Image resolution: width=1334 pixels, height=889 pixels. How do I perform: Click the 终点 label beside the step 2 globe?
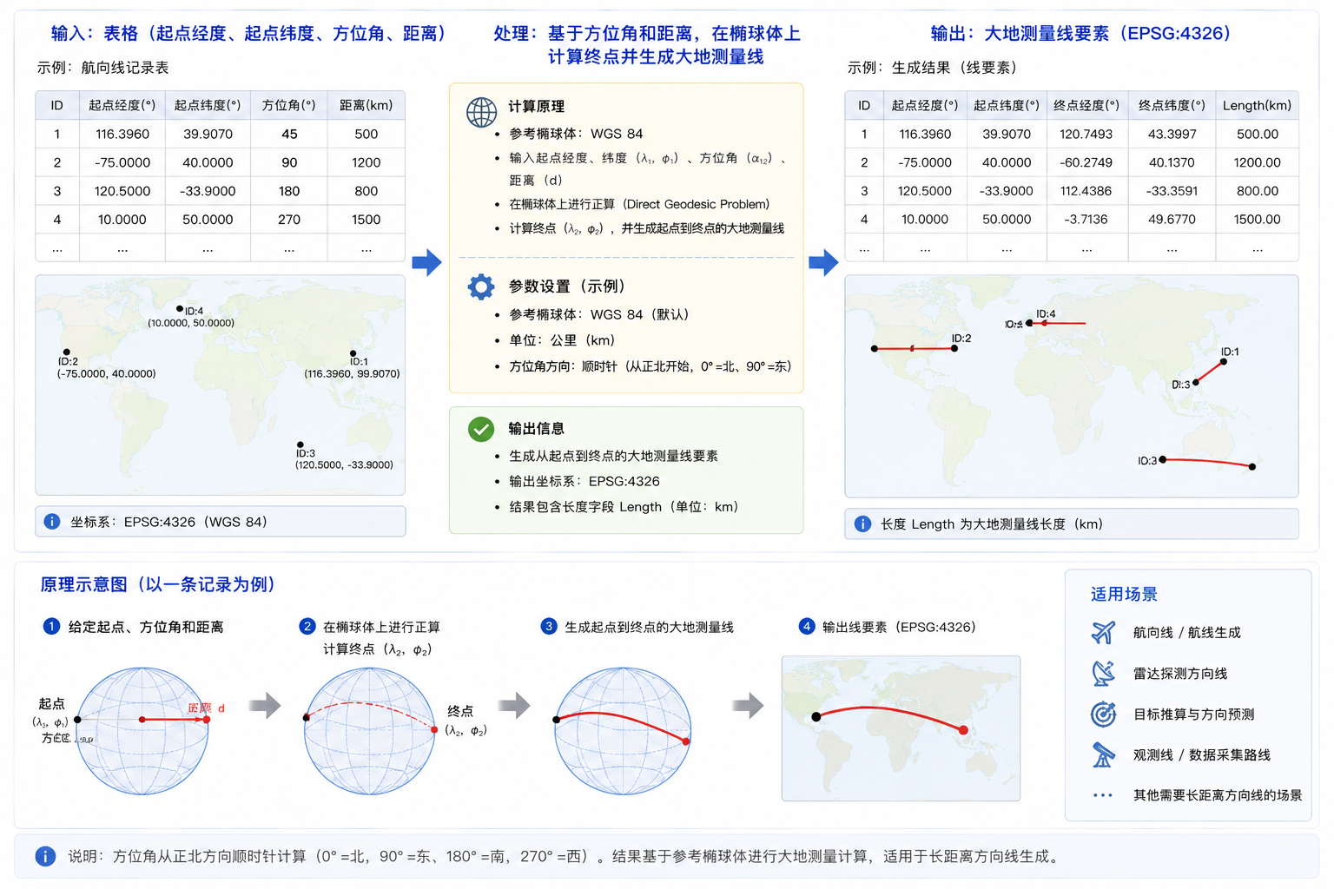pos(460,711)
